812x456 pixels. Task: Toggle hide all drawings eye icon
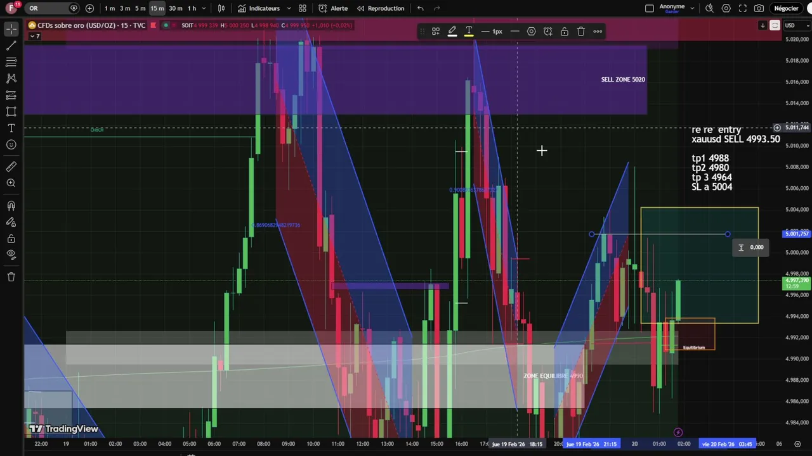pos(11,255)
